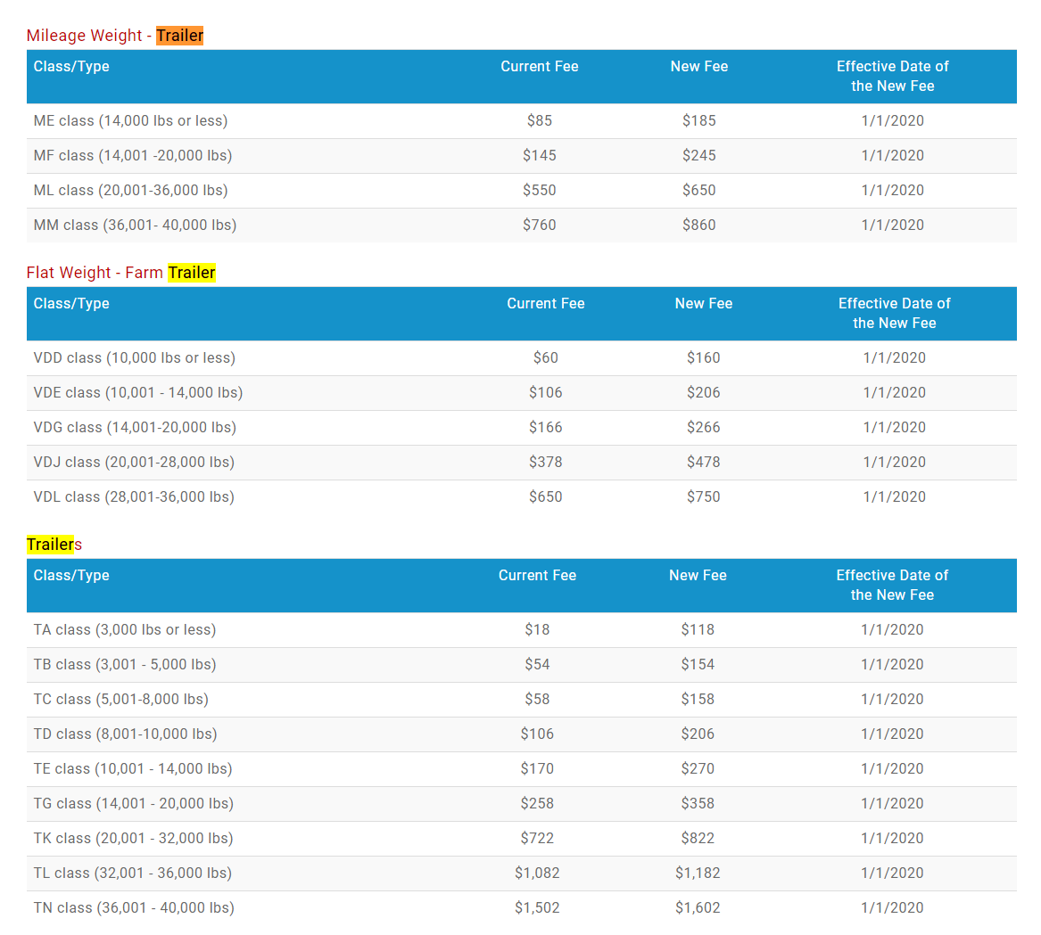1041x935 pixels.
Task: Select the MM class (36,001- 40,000 lbs) label
Action: [x=135, y=226]
